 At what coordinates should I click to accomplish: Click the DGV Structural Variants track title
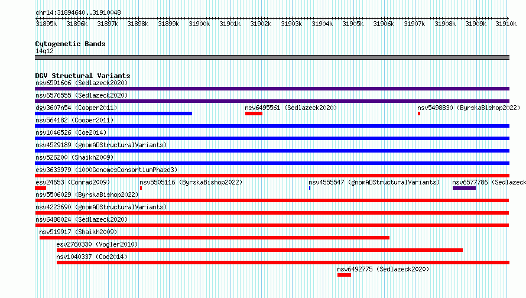pyautogui.click(x=83, y=76)
